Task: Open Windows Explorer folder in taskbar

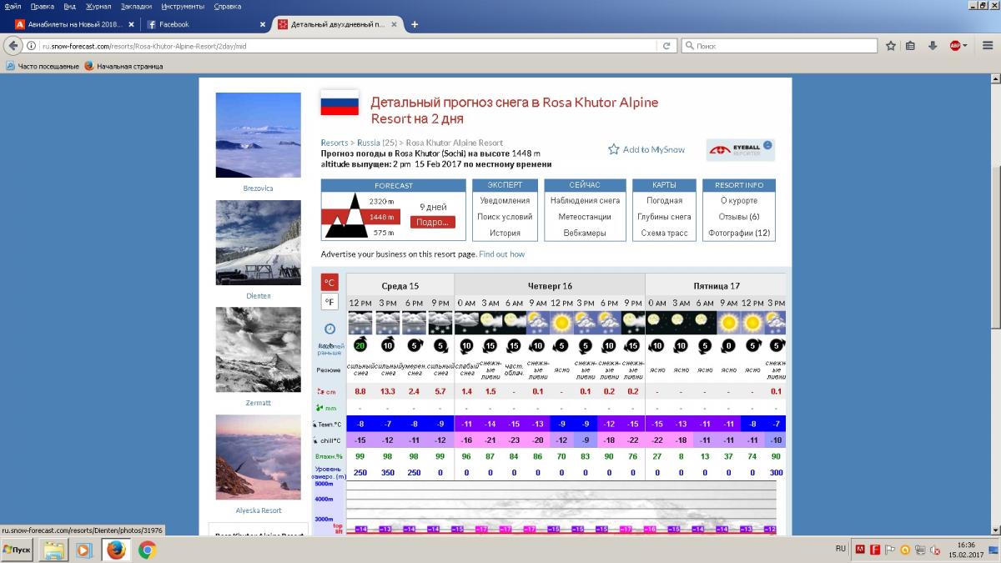Action: pyautogui.click(x=54, y=550)
